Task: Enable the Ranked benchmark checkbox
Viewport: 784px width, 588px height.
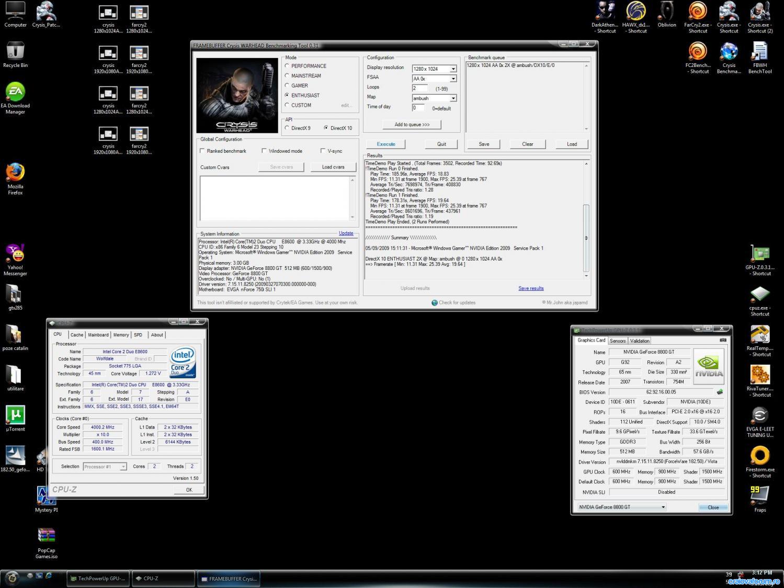Action: point(202,151)
